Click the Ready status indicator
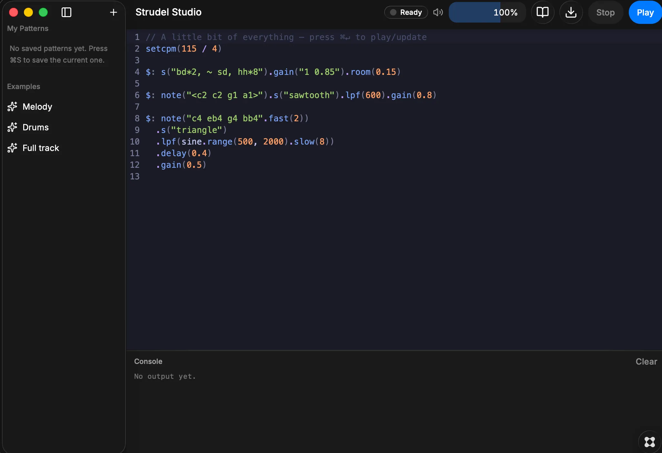 [x=406, y=12]
